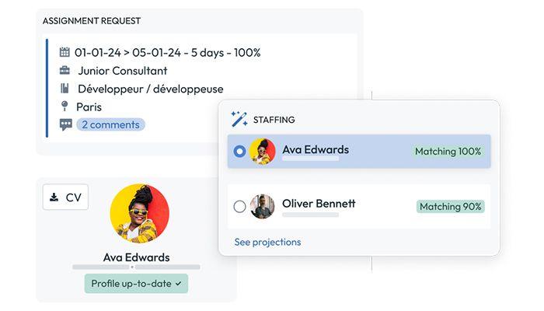This screenshot has width=544, height=311.
Task: Click Ava Edwards small avatar in staffing list
Action: (263, 152)
